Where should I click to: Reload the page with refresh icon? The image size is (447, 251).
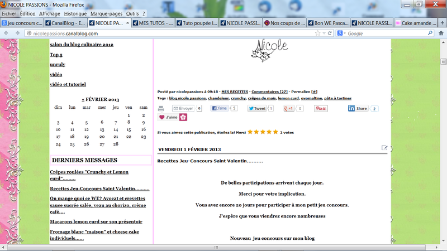[330, 33]
